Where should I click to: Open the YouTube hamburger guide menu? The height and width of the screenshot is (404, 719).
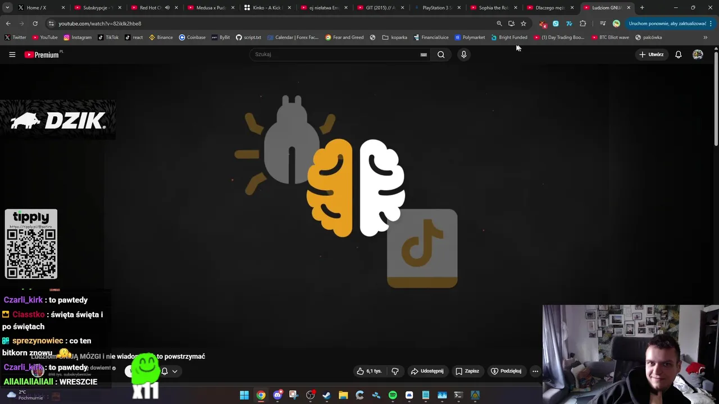12,54
